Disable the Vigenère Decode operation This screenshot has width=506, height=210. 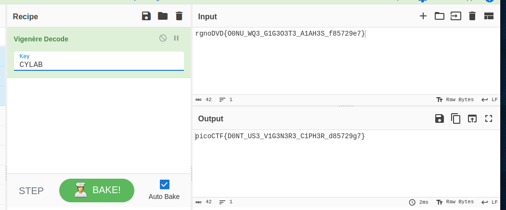point(163,38)
